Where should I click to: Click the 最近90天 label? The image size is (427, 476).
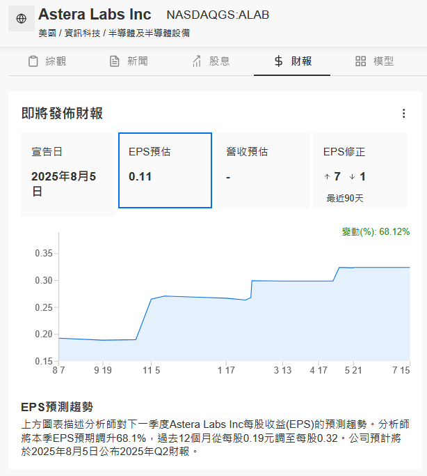point(345,198)
